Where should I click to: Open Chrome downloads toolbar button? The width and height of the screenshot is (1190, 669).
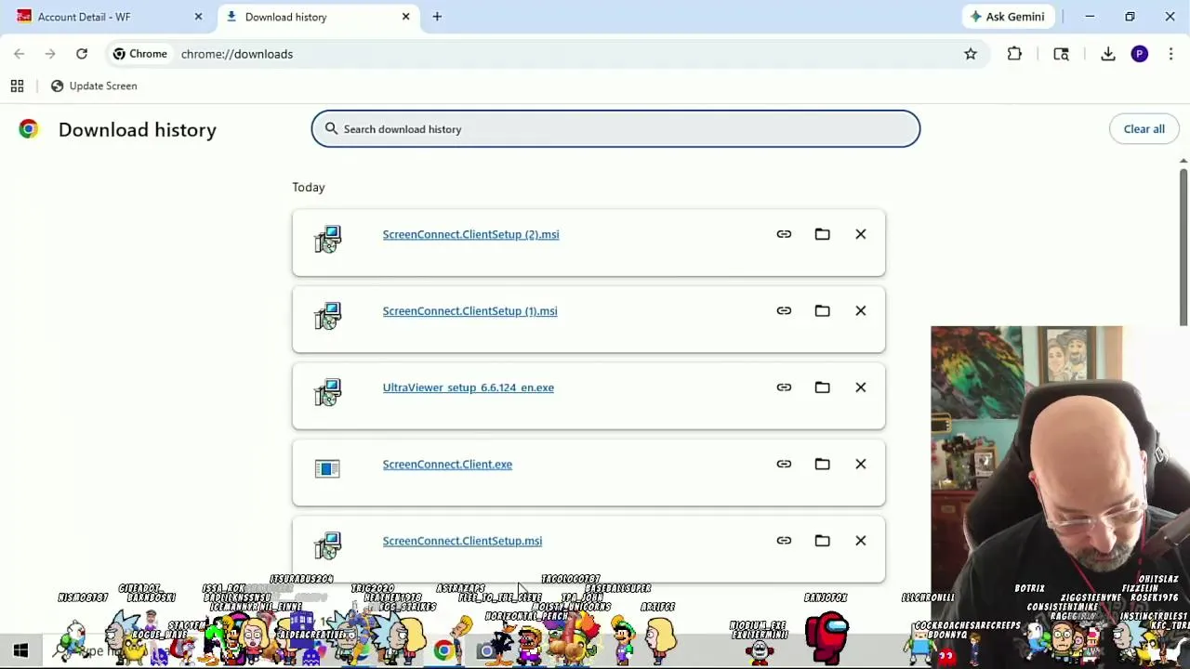pos(1108,54)
